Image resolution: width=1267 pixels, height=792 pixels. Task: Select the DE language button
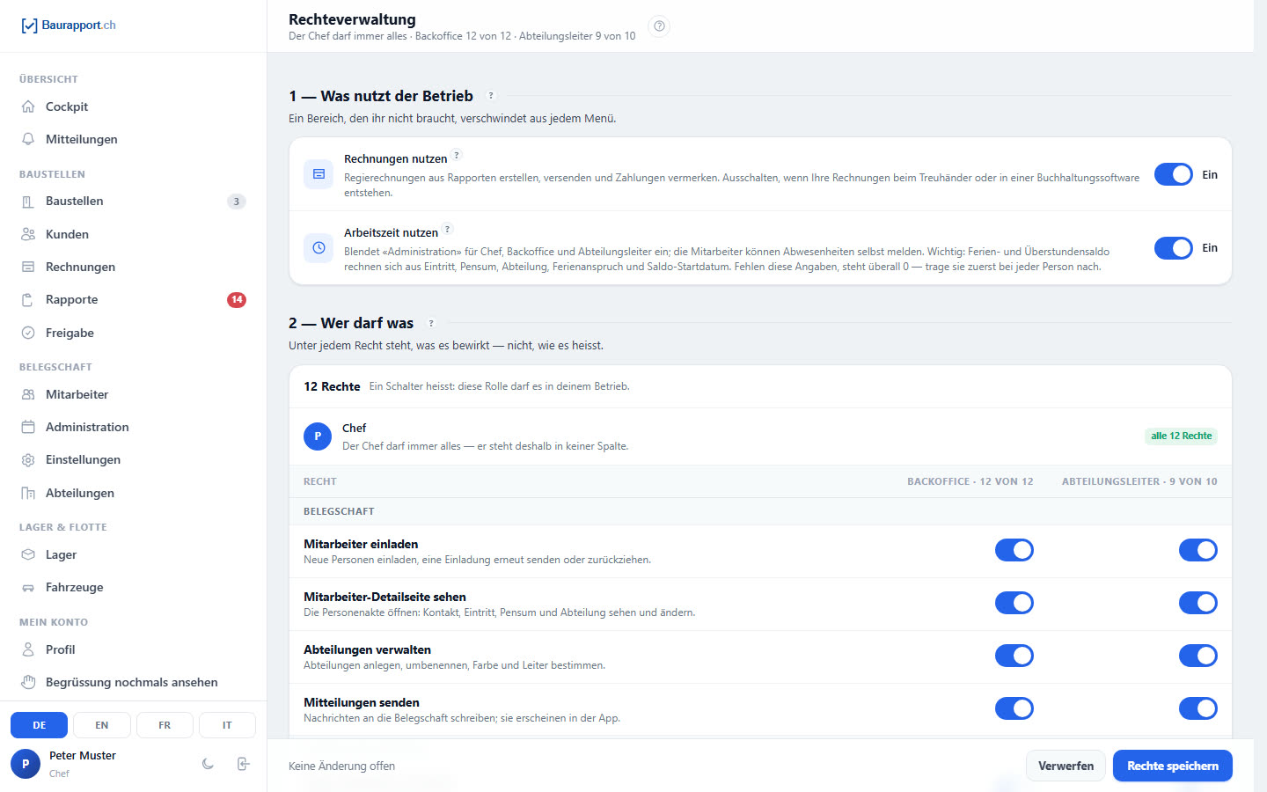[x=39, y=725]
